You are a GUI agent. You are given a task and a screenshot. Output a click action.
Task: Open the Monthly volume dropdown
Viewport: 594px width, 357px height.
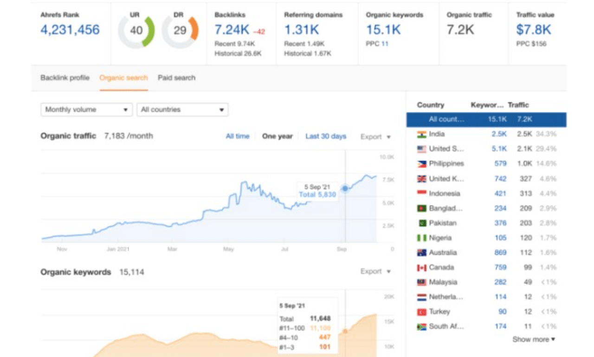pos(86,110)
